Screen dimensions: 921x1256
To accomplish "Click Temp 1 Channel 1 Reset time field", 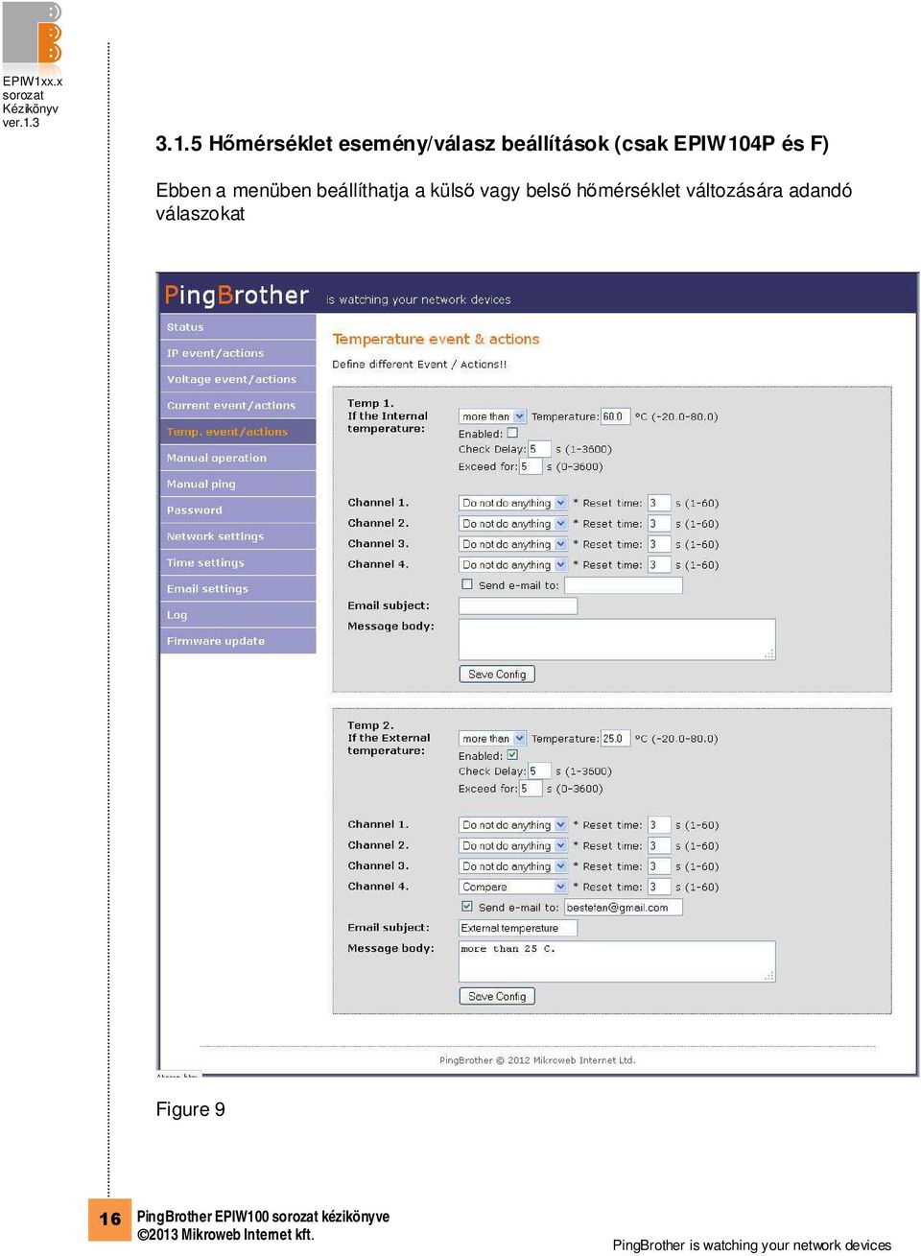I will [659, 503].
